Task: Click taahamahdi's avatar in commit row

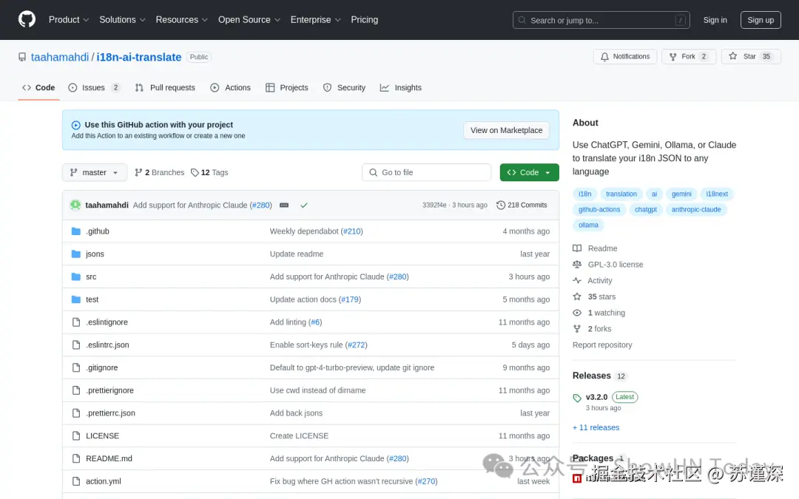Action: [x=75, y=205]
